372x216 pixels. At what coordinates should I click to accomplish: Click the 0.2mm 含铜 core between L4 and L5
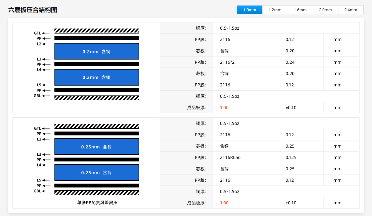click(97, 77)
